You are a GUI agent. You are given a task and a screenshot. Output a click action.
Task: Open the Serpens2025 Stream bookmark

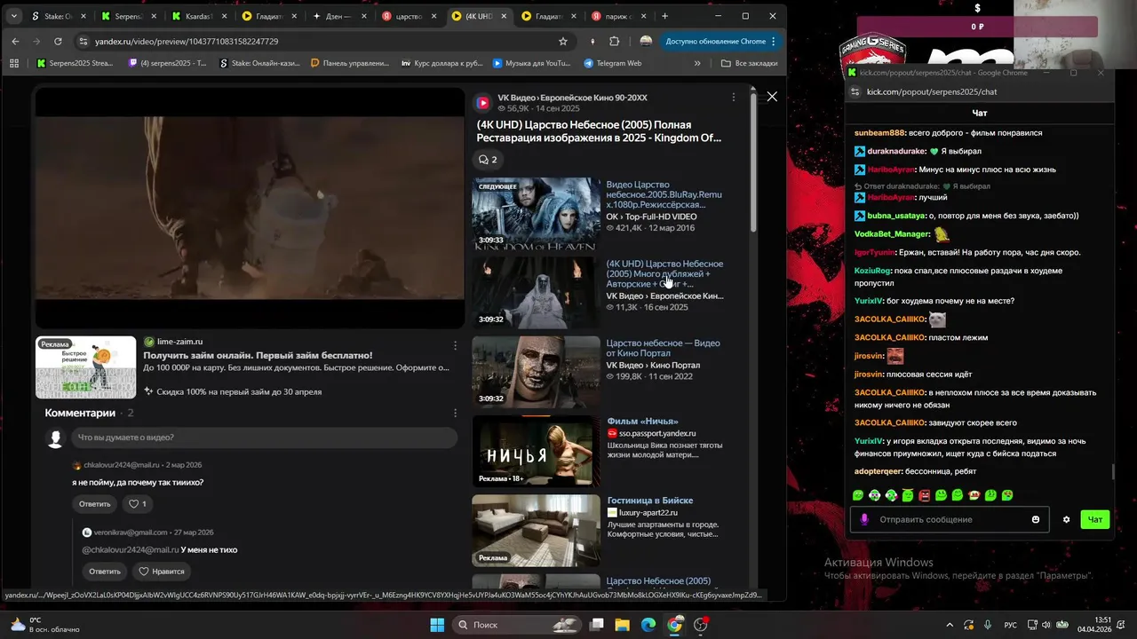[75, 63]
